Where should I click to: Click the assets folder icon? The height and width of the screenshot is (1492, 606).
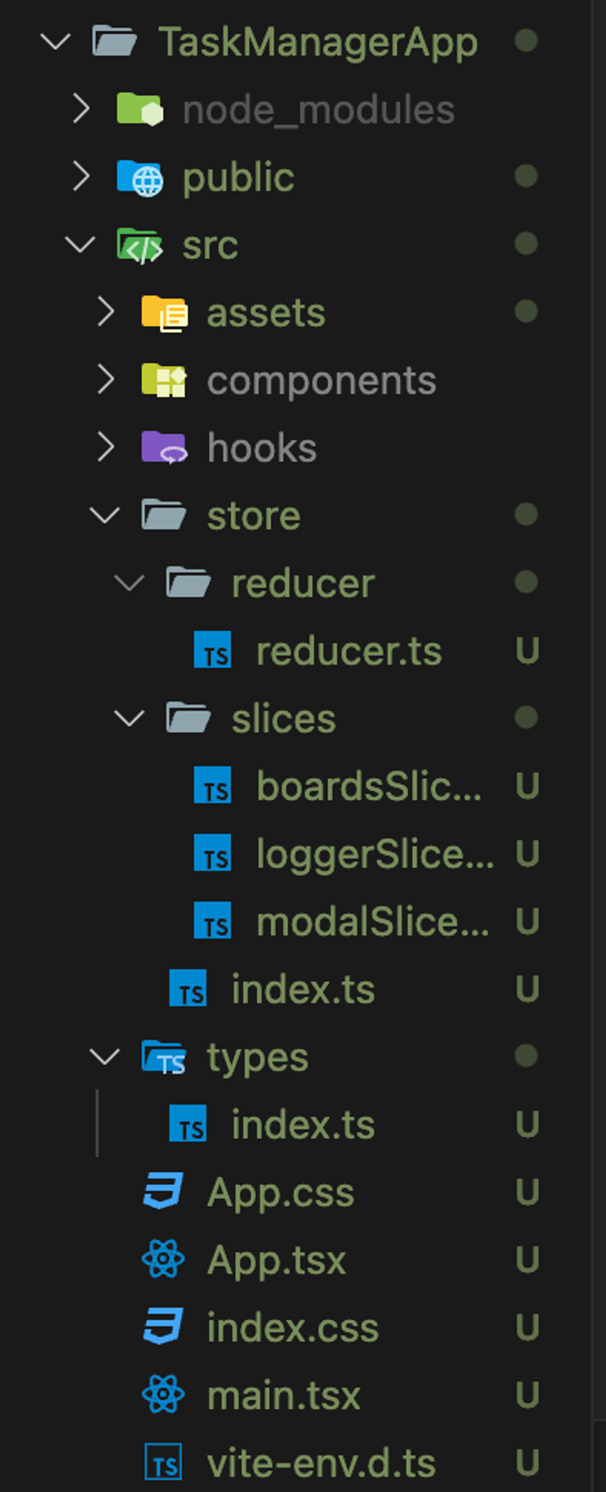pos(165,314)
